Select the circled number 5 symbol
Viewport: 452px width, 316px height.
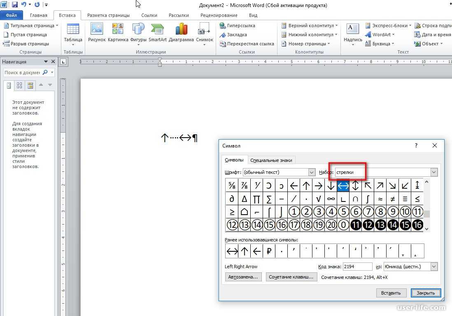coord(343,212)
